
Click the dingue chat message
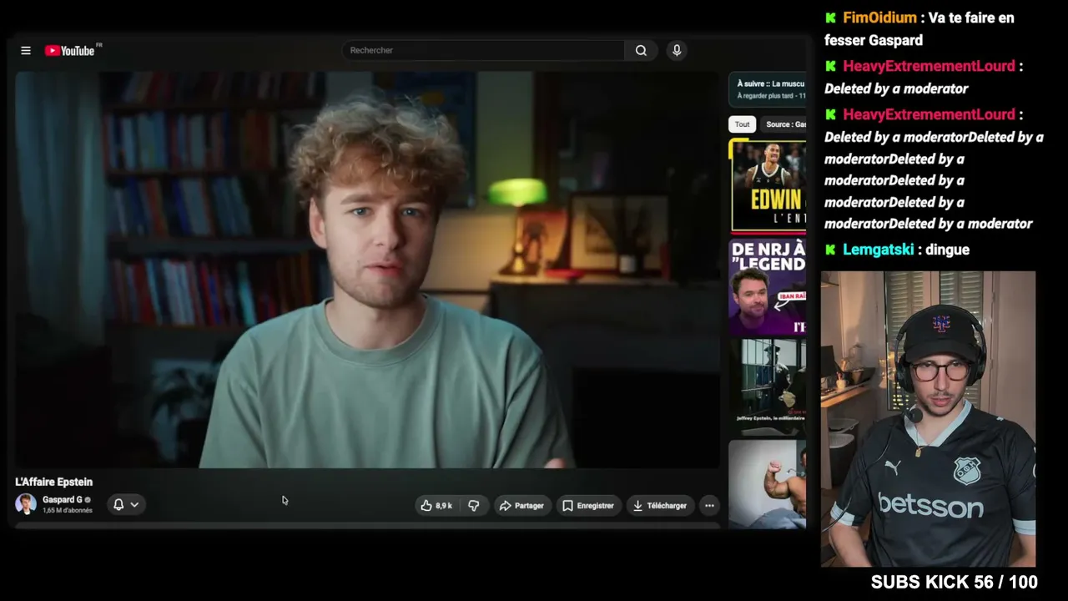click(947, 250)
